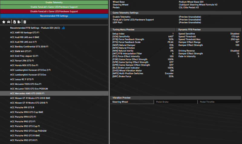242x144 pixels.
Task: Click the car icon in profile toolbar
Action: [9, 22]
